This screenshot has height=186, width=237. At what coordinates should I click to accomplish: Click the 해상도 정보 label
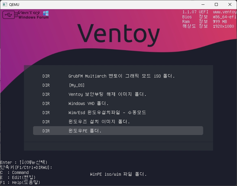click(195, 26)
